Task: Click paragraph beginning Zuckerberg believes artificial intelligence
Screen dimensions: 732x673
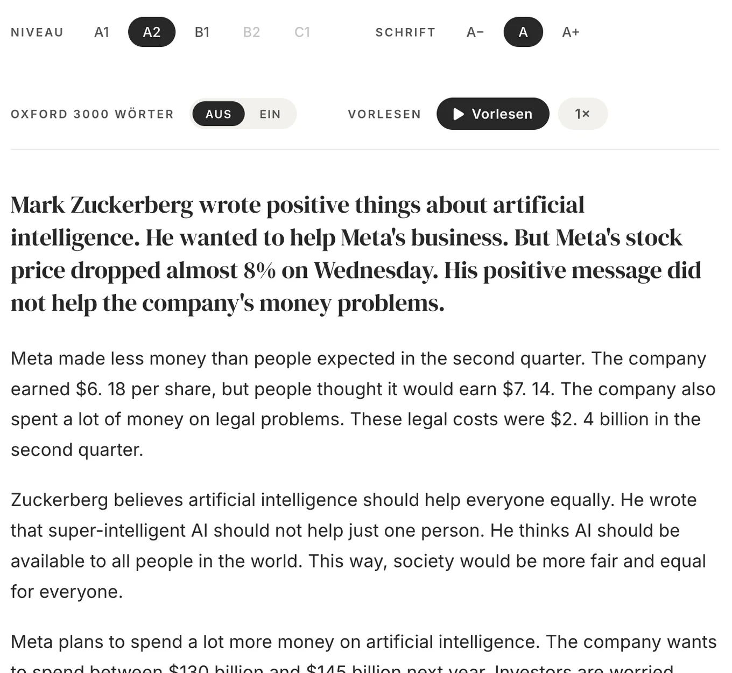Action: [358, 546]
